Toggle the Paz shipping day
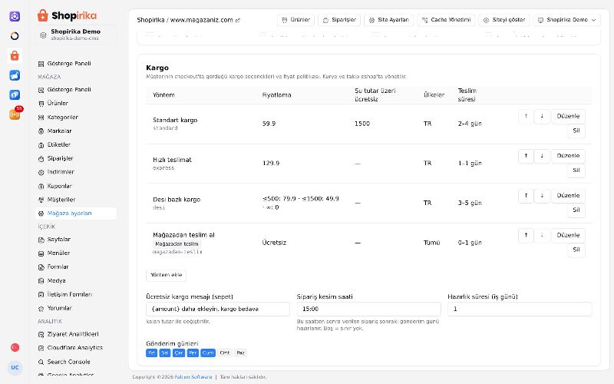The height and width of the screenshot is (384, 614). pyautogui.click(x=240, y=353)
